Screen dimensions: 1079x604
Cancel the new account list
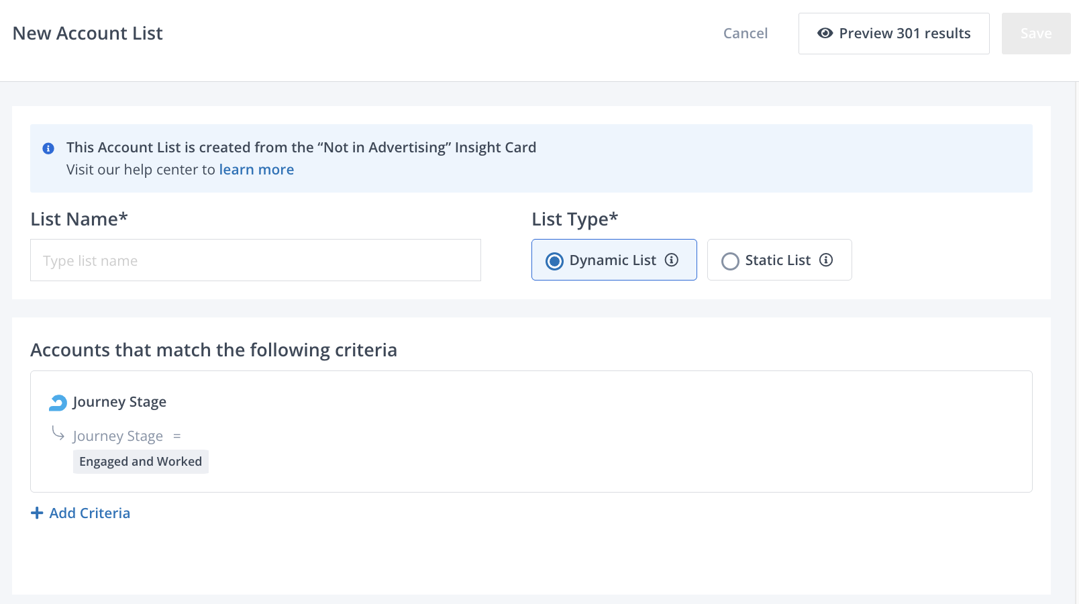point(745,34)
